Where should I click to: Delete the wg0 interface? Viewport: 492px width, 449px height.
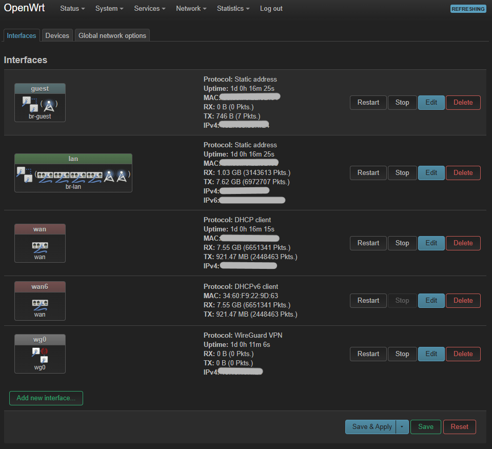click(463, 354)
